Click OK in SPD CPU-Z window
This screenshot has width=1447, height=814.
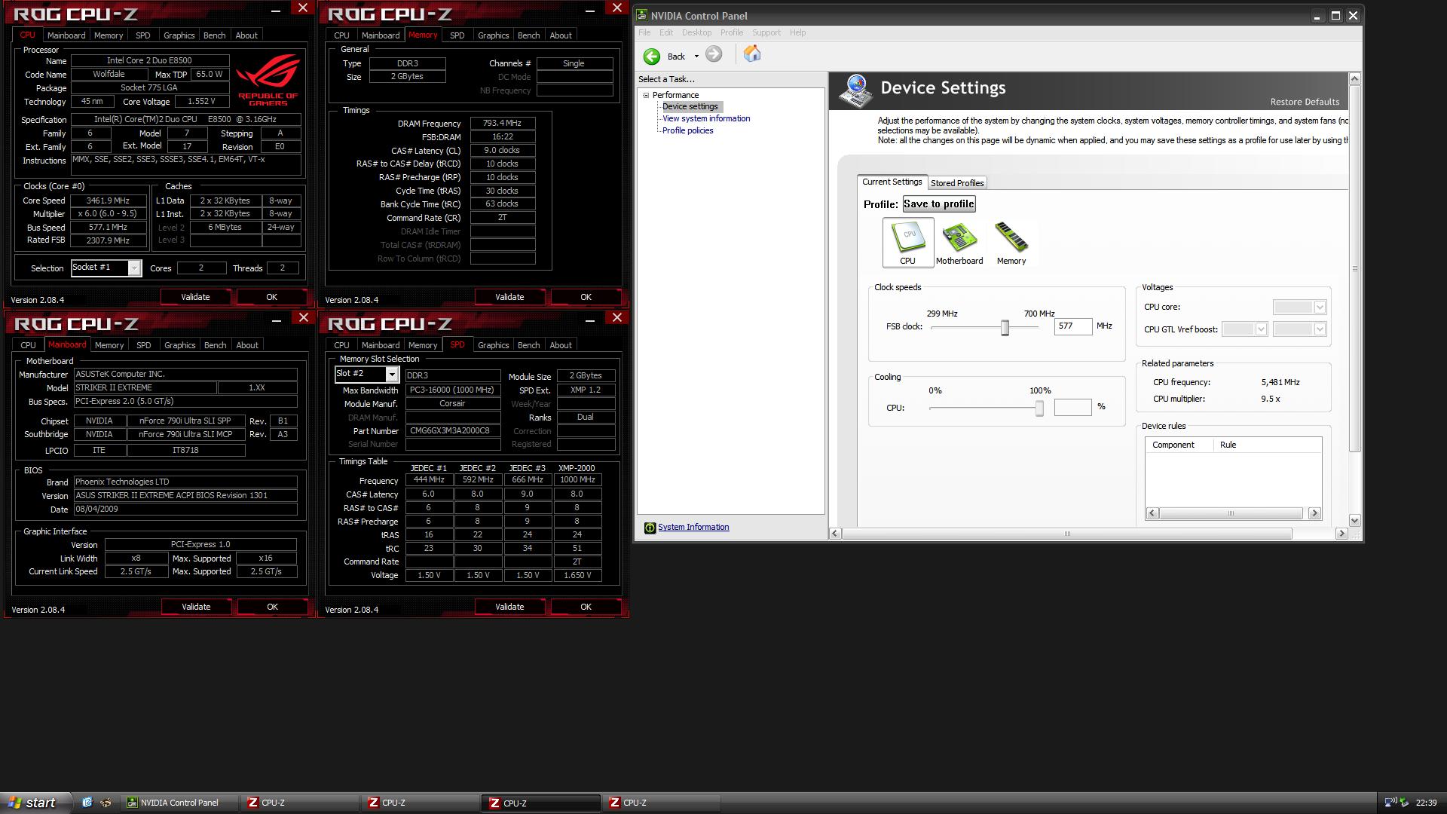(586, 607)
